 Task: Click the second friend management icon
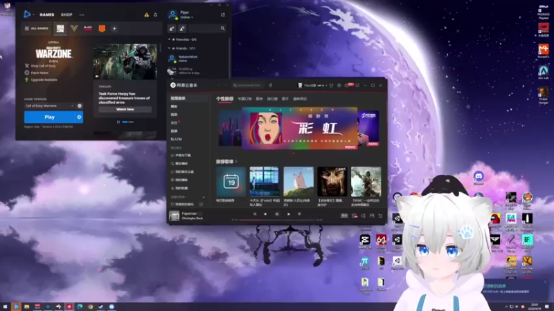point(182,28)
